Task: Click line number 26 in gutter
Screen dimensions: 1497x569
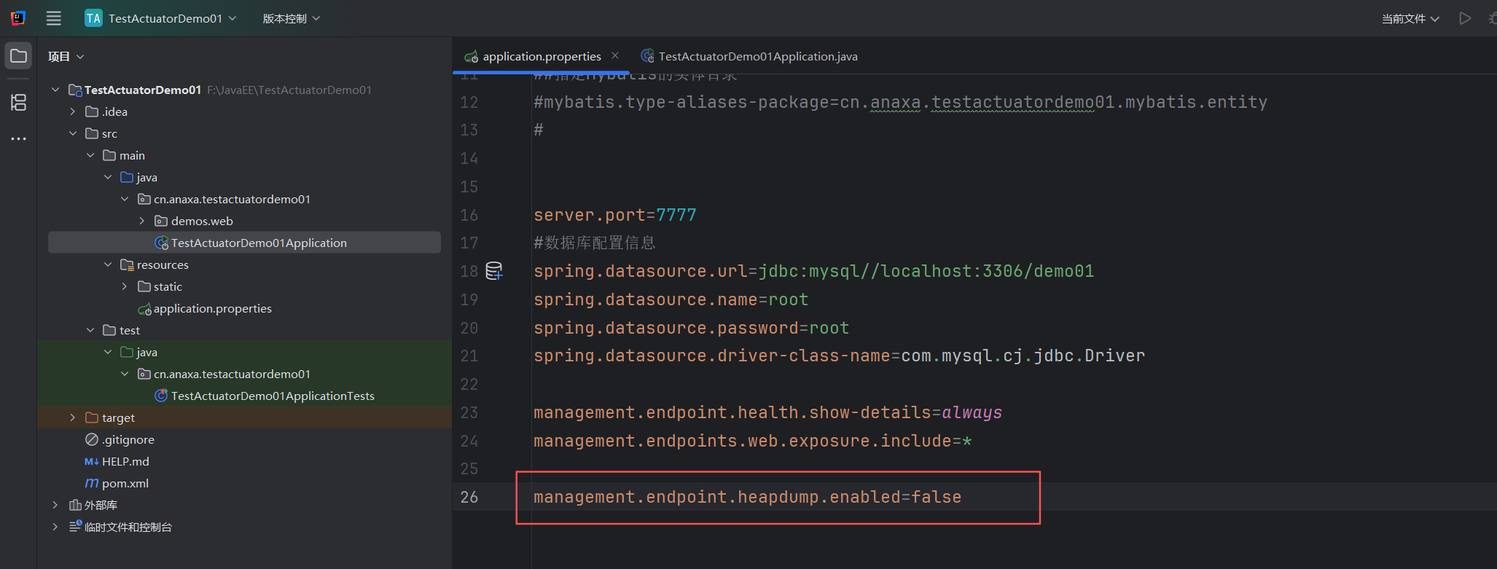Action: click(469, 497)
